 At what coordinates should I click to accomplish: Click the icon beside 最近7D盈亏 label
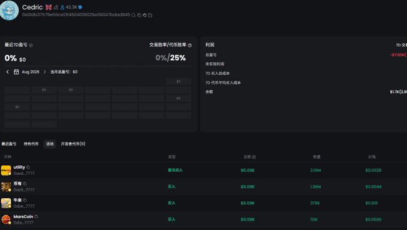tap(31, 45)
